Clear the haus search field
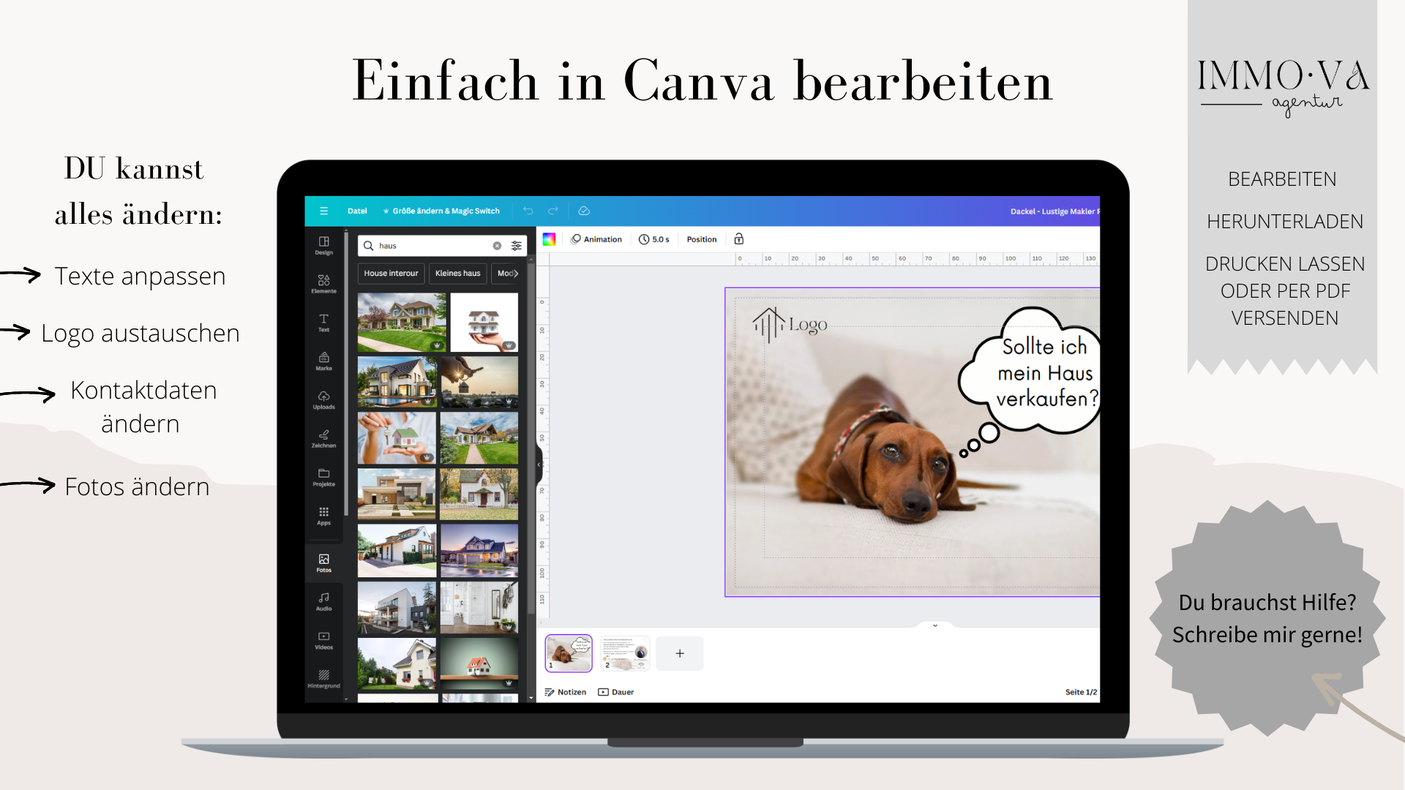Screen dimensions: 1405x790 point(497,246)
